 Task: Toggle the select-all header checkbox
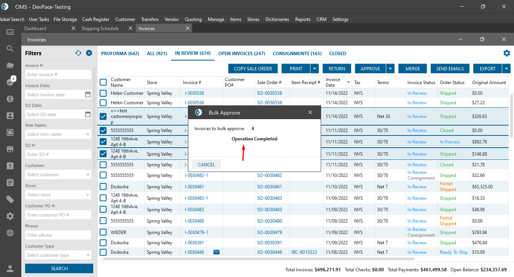click(x=103, y=82)
